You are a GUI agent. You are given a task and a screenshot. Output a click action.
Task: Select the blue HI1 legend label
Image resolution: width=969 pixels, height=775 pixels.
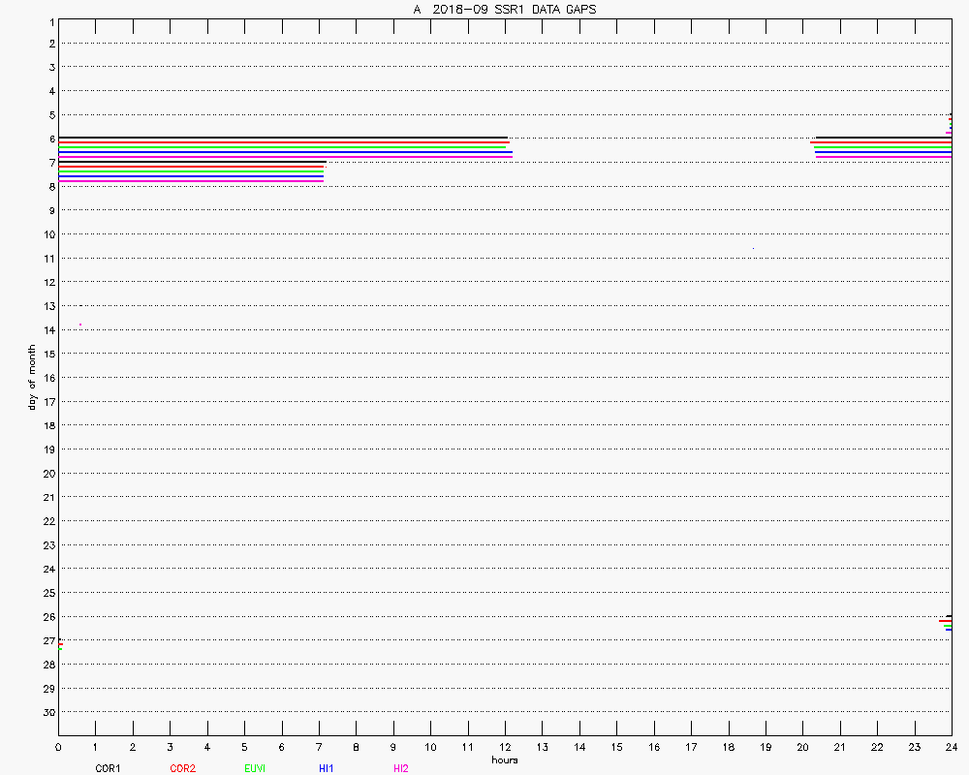[x=327, y=768]
